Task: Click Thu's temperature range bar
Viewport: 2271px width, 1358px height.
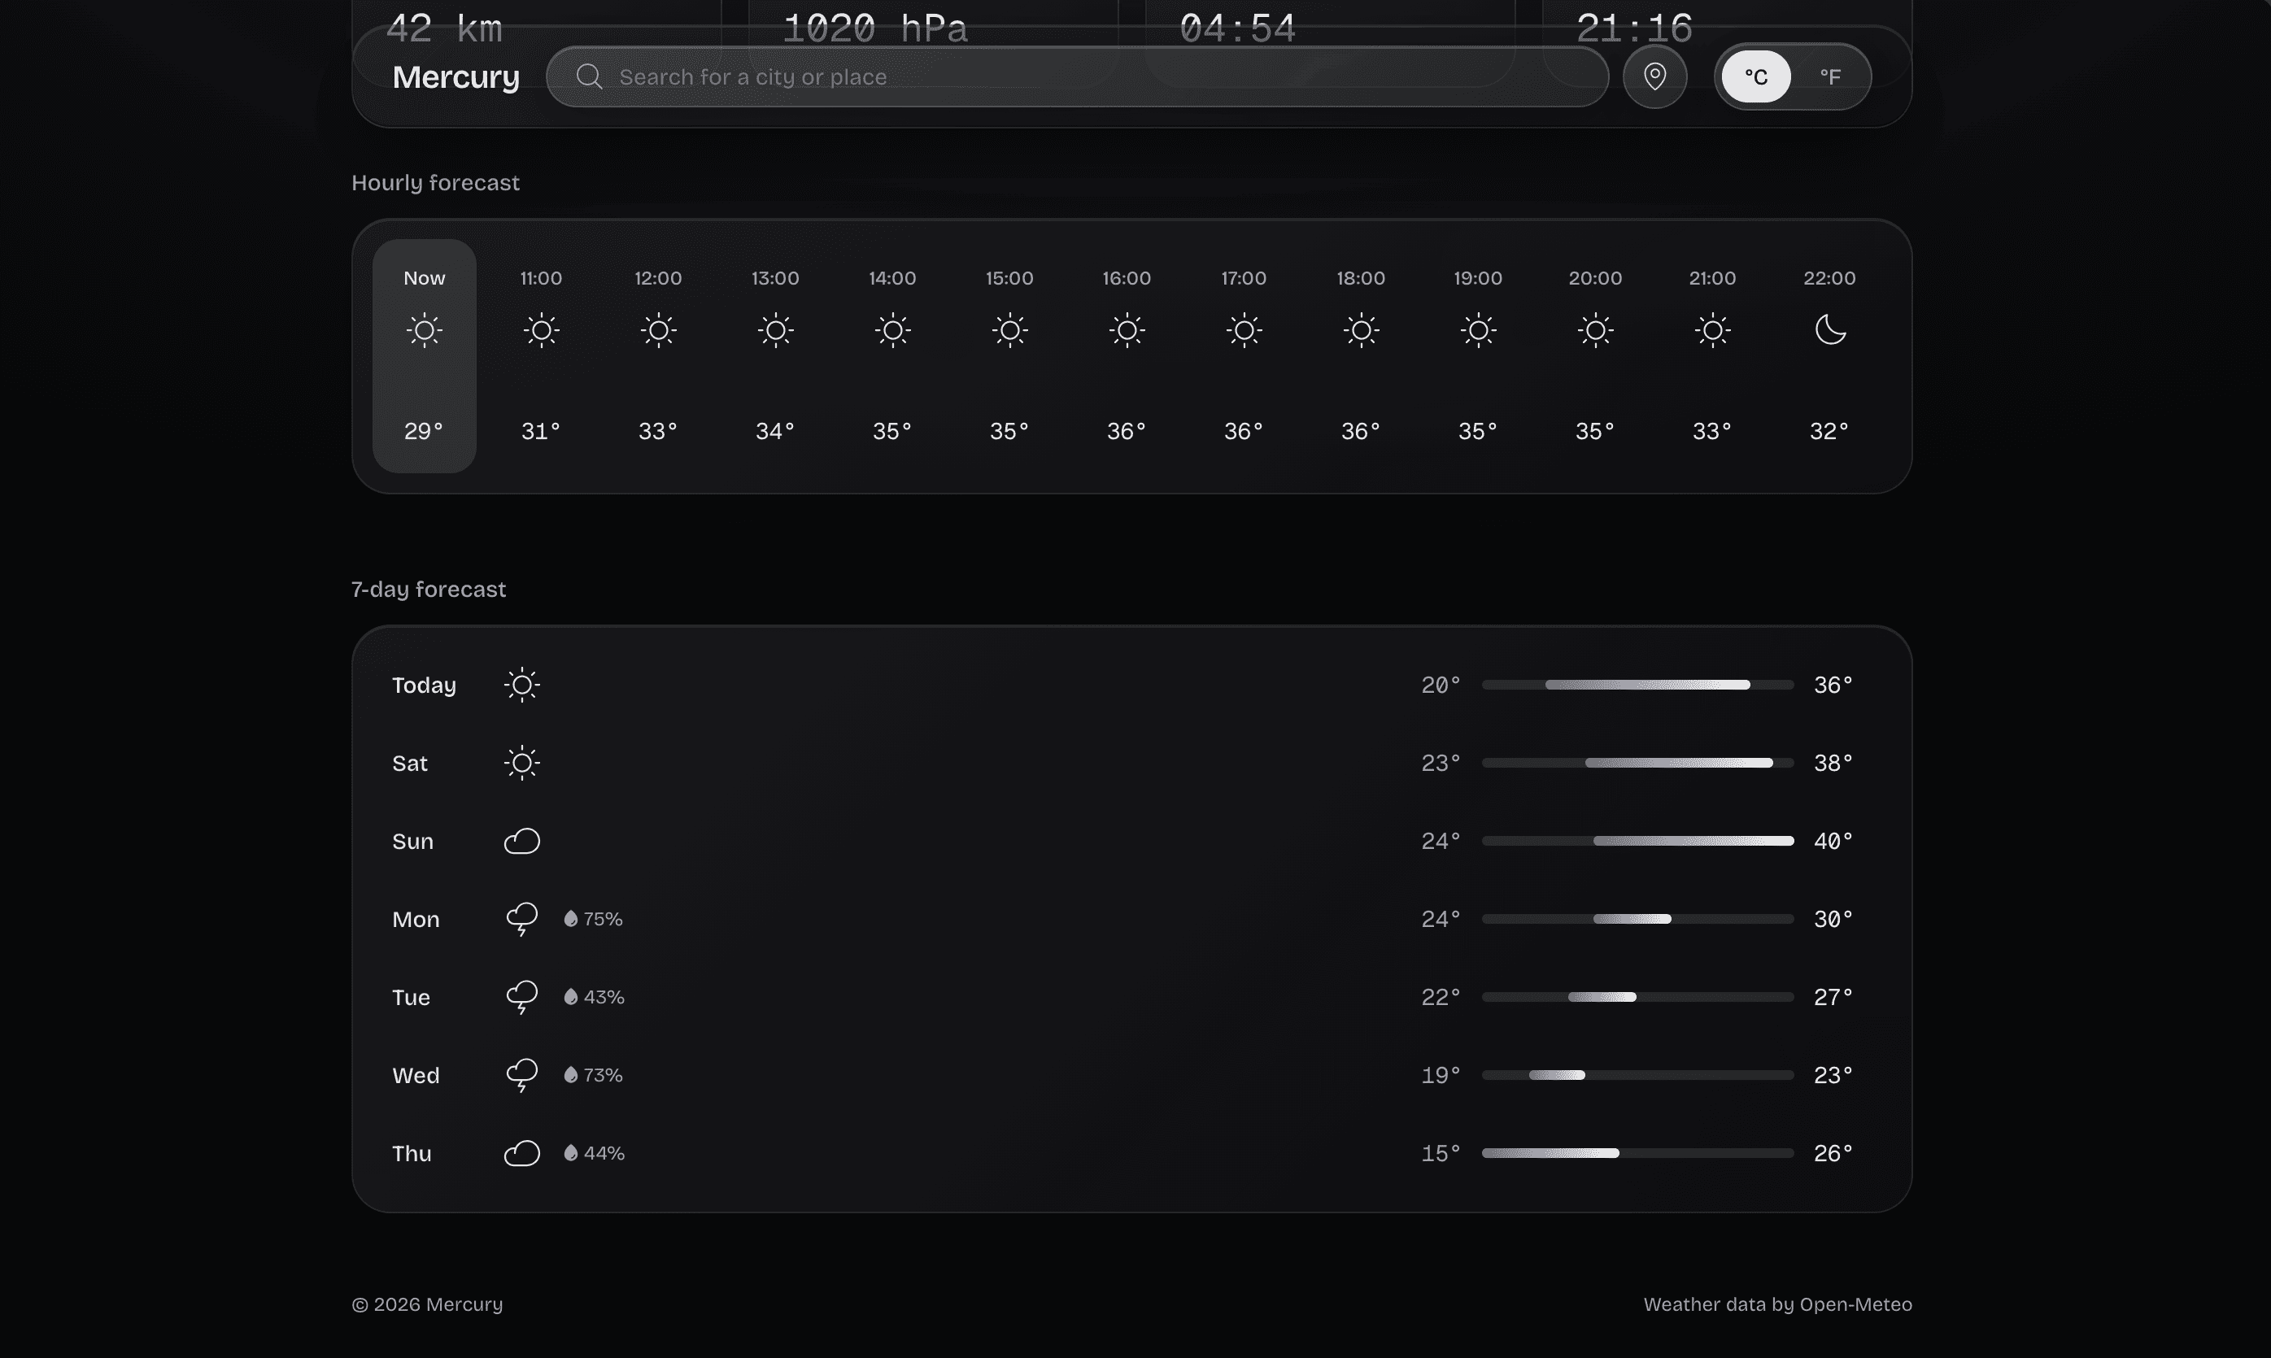Action: click(1637, 1153)
